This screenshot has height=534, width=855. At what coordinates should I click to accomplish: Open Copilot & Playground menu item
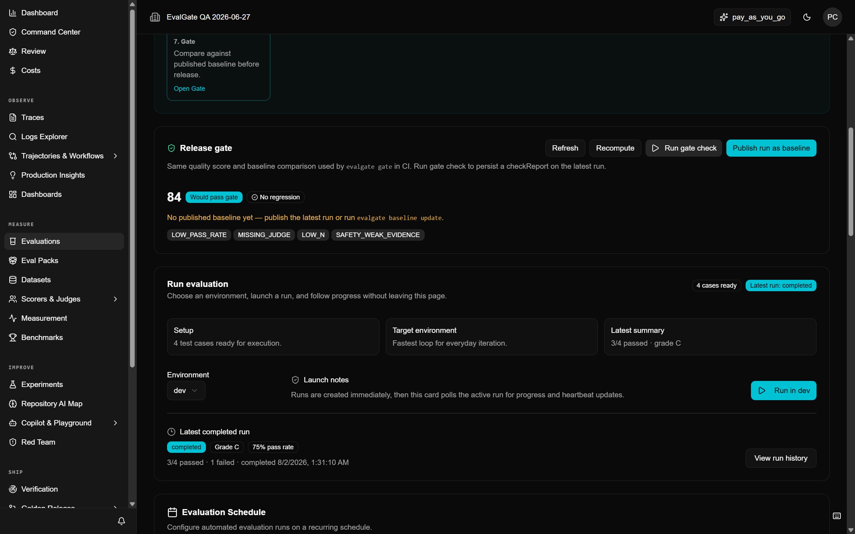pyautogui.click(x=64, y=423)
